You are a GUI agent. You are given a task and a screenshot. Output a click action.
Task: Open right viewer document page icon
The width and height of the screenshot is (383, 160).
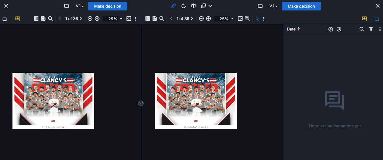tap(155, 19)
